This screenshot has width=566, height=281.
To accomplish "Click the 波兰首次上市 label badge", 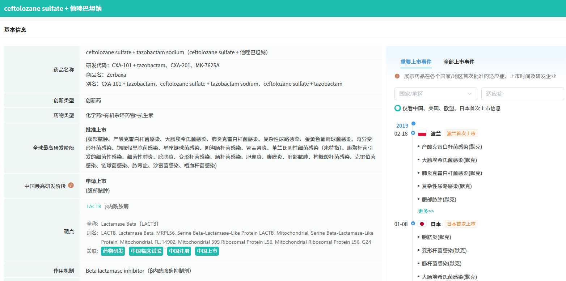I will pyautogui.click(x=461, y=133).
